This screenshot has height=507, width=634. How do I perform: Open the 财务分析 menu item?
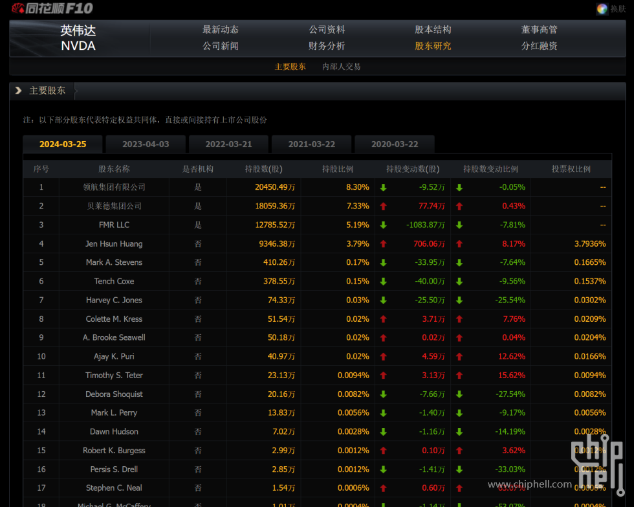(327, 46)
